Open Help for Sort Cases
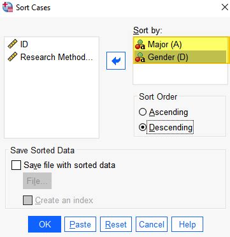This screenshot has height=237, width=230. click(187, 224)
